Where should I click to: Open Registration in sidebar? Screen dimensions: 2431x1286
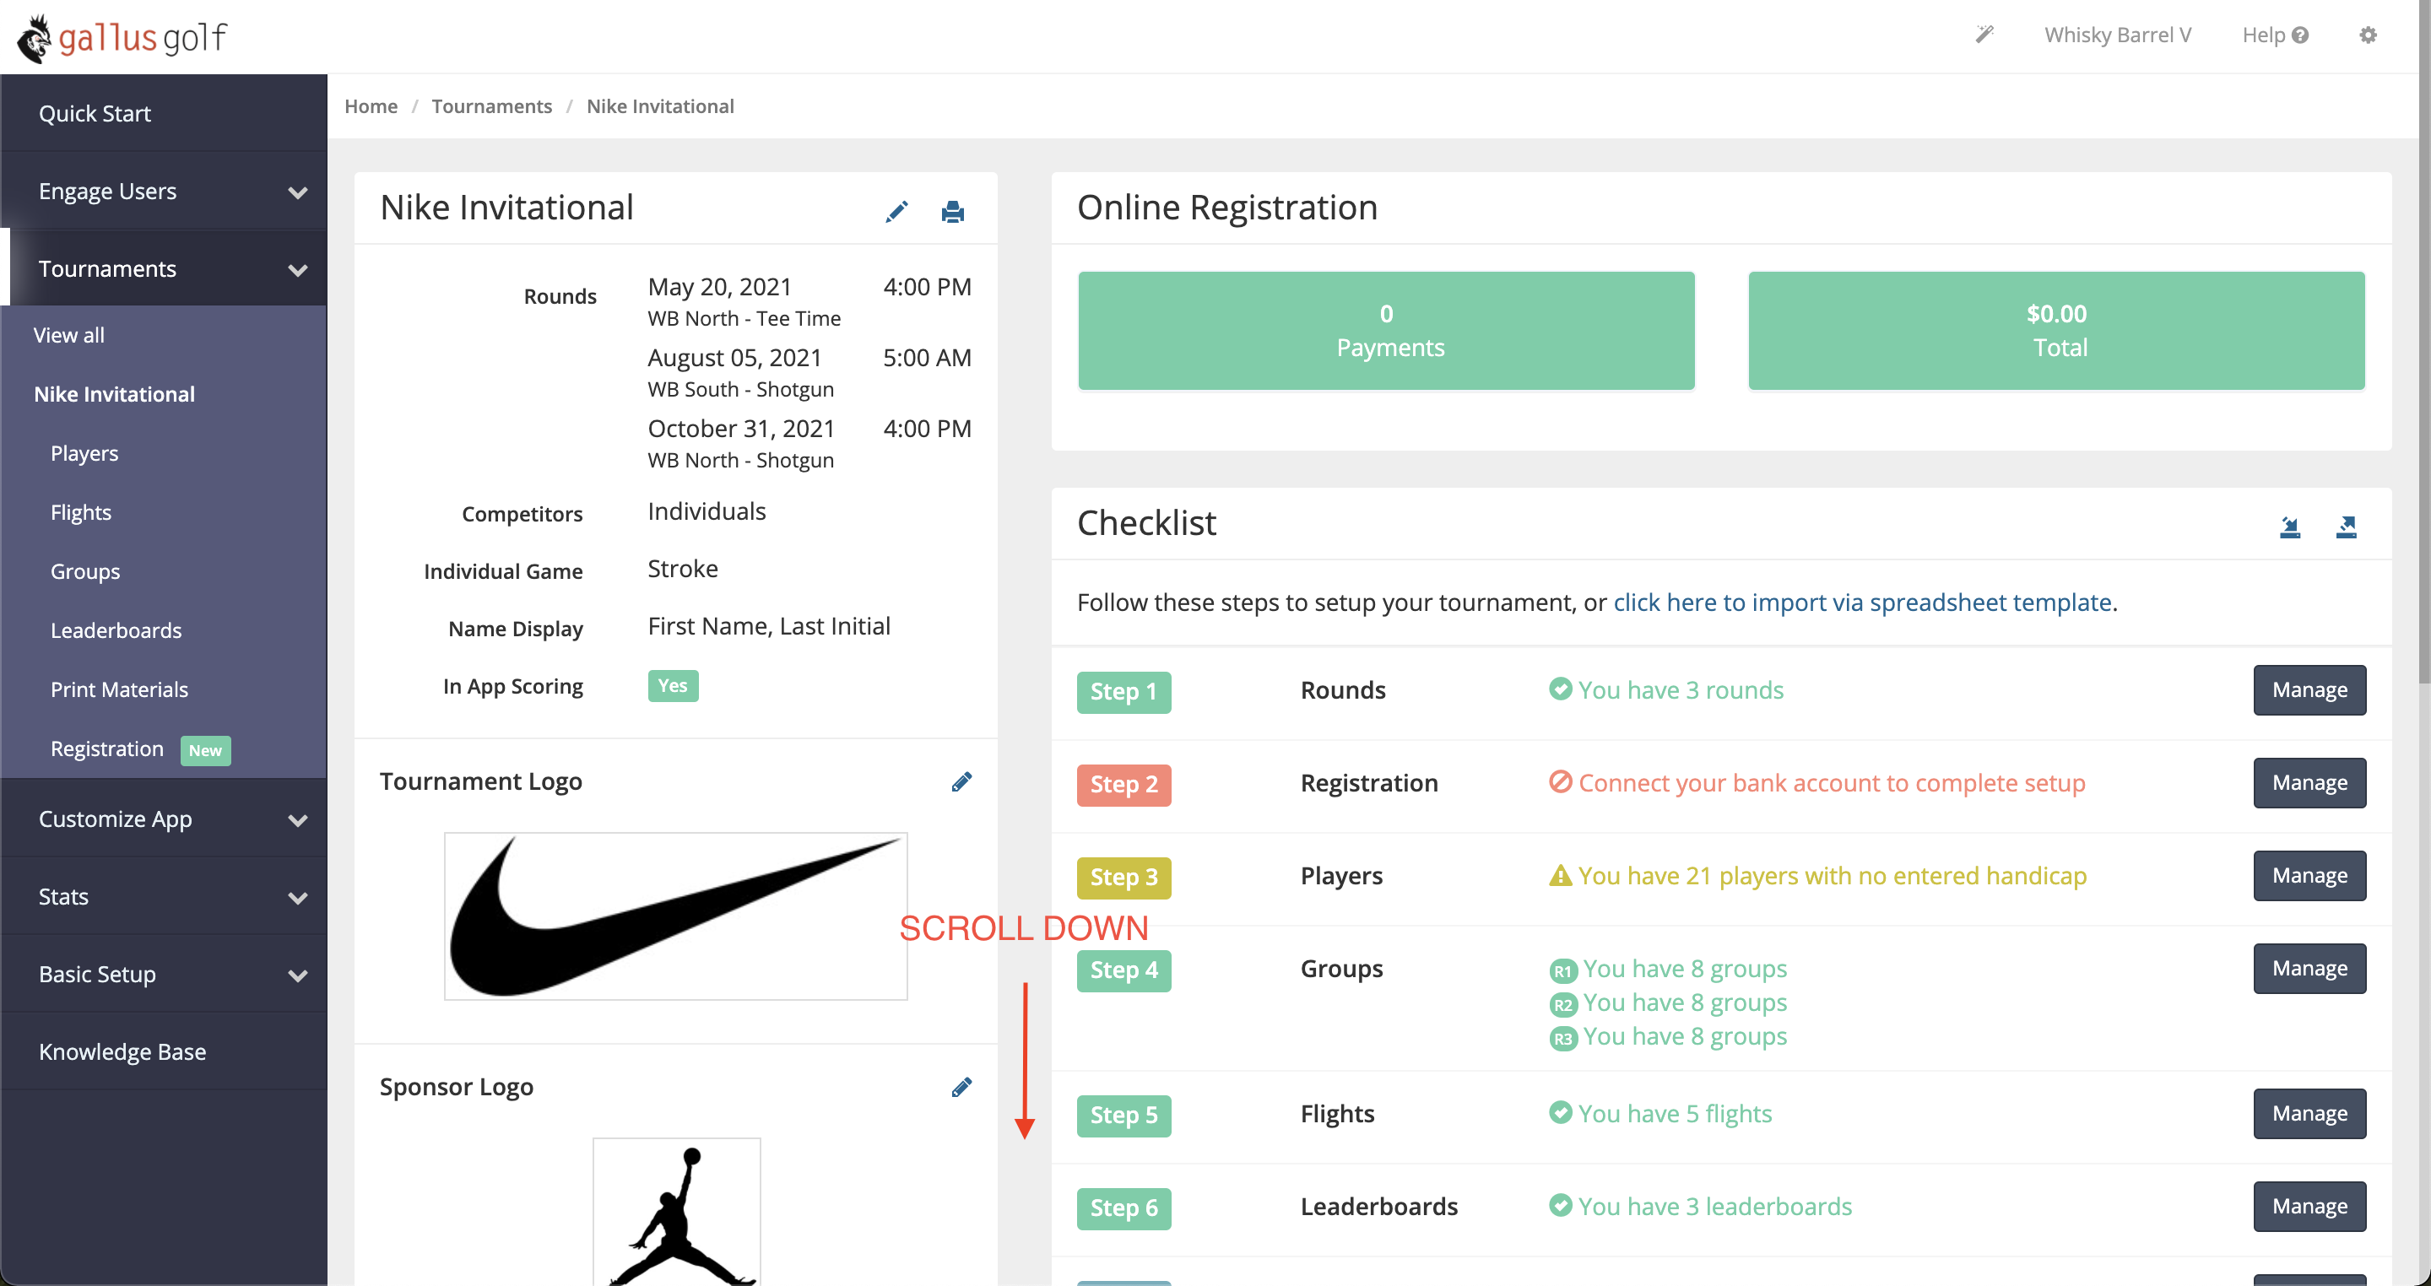click(106, 748)
